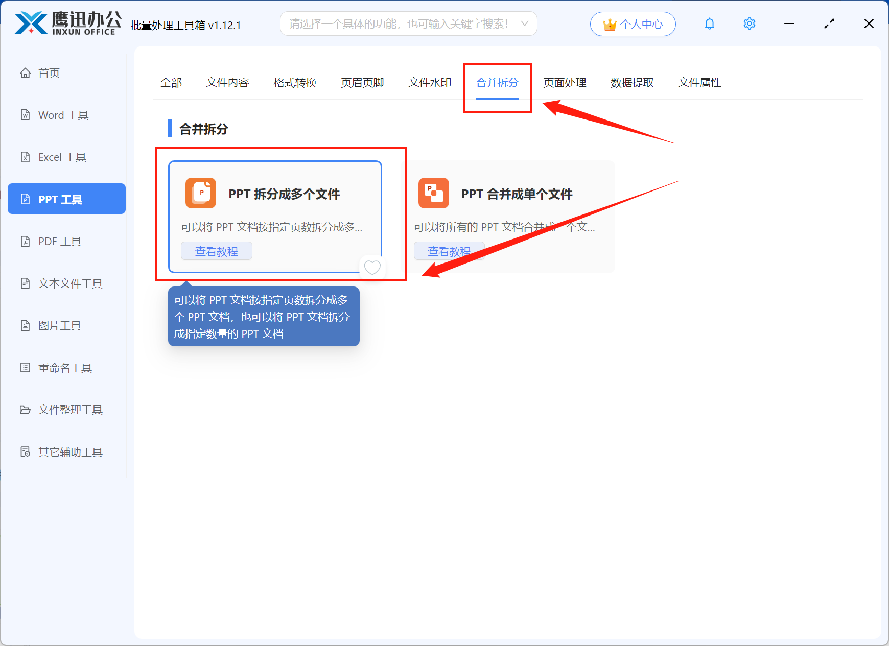Click the home icon beside 首页
The width and height of the screenshot is (889, 646).
click(x=25, y=73)
